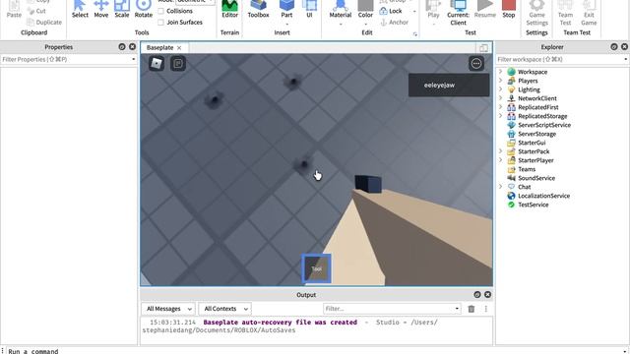Click the Anchor tool
Viewport: 630px width, 354px height.
tap(394, 22)
